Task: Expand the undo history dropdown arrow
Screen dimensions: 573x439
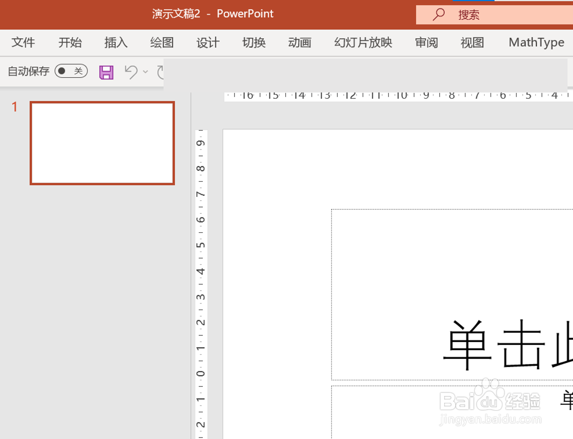Action: 146,72
